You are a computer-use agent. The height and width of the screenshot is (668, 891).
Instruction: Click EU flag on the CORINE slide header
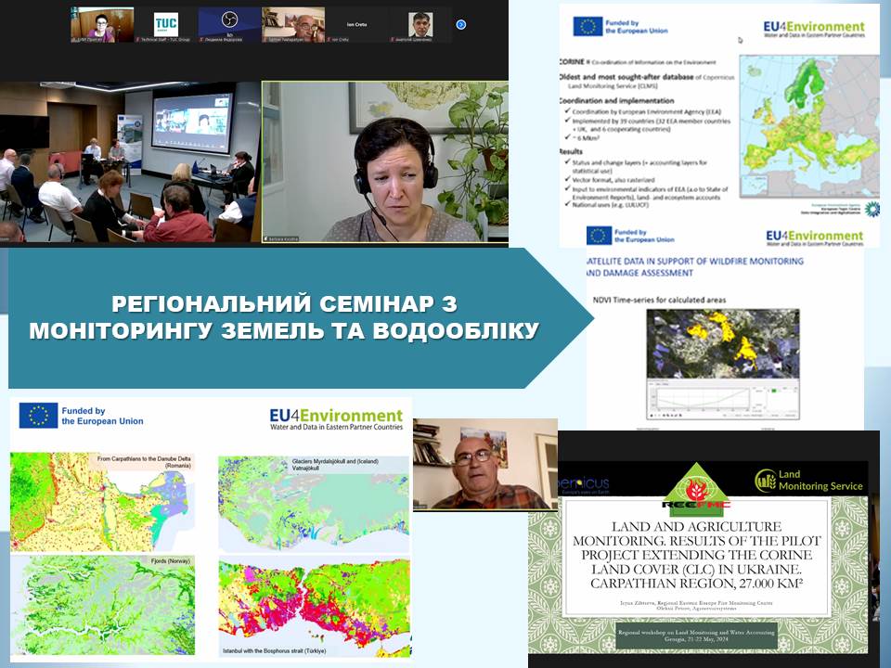[588, 27]
